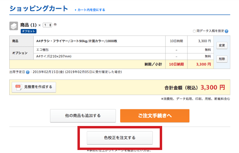Enable the 同データ入稿を指定 checkbox
This screenshot has width=239, height=153.
(194, 31)
